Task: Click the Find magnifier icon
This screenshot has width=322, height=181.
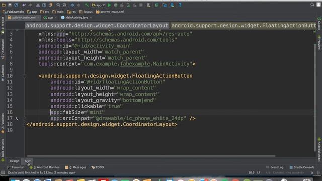Action: coord(58,5)
